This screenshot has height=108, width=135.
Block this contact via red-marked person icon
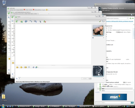(45, 21)
